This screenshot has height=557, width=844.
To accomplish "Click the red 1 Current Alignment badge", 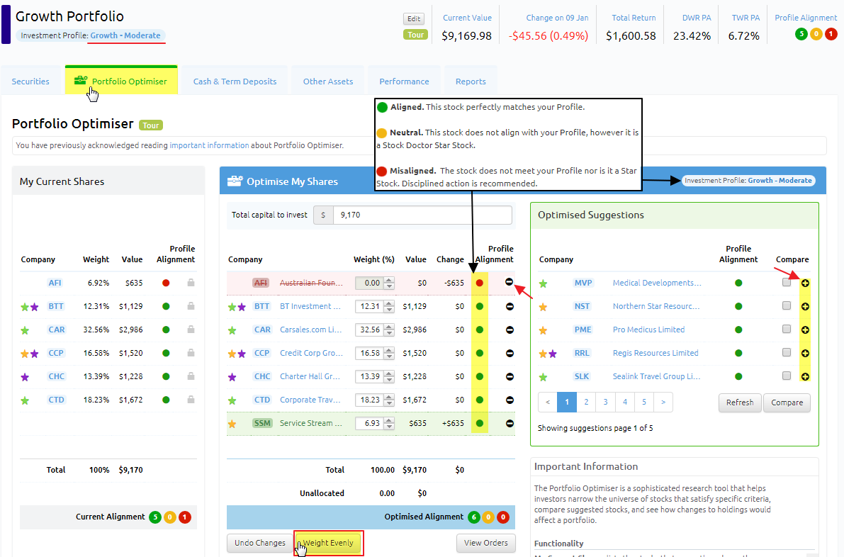I will pos(185,517).
